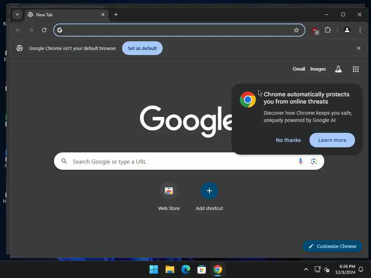Open Chrome three-dot menu
This screenshot has height=278, width=371.
(360, 30)
